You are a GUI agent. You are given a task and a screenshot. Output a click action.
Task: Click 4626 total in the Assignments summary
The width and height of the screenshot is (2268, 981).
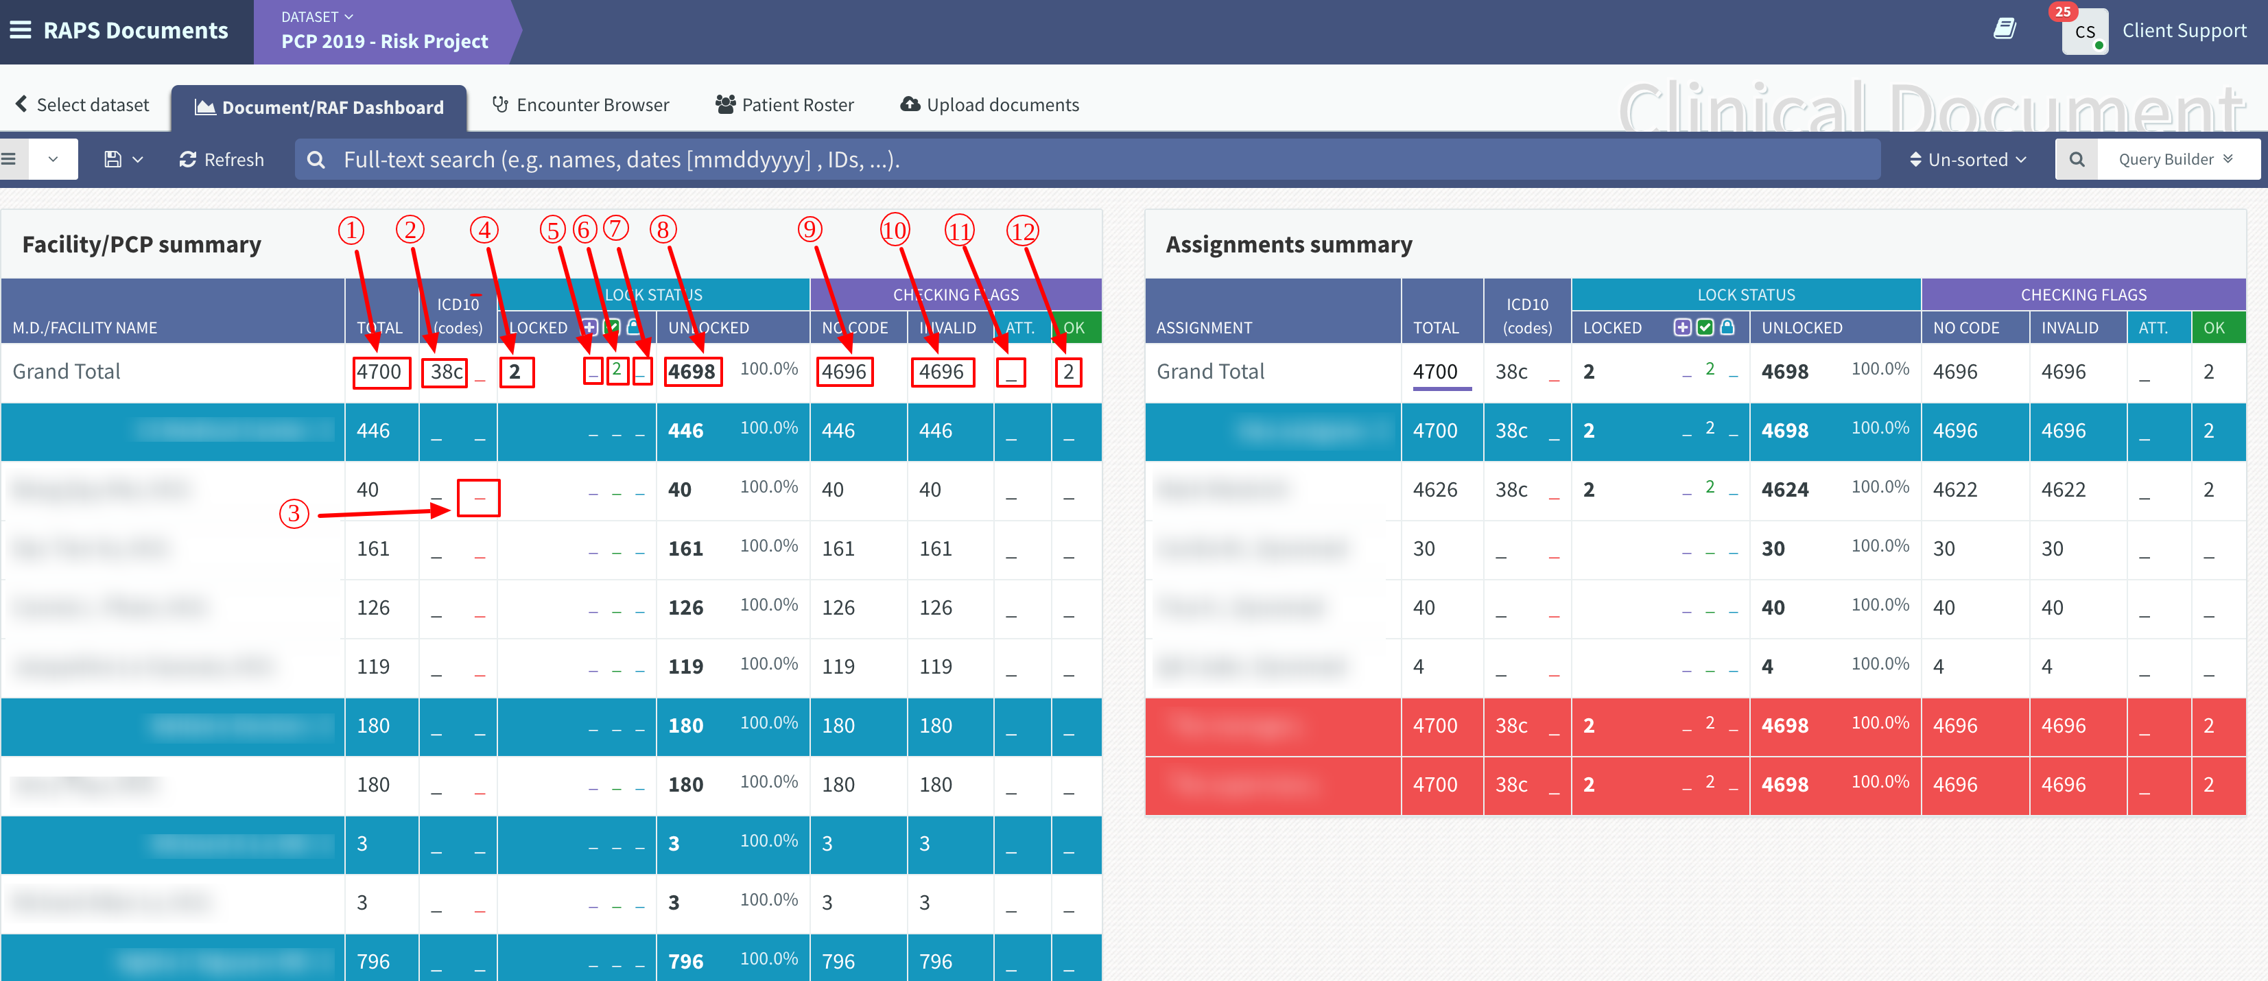1436,490
